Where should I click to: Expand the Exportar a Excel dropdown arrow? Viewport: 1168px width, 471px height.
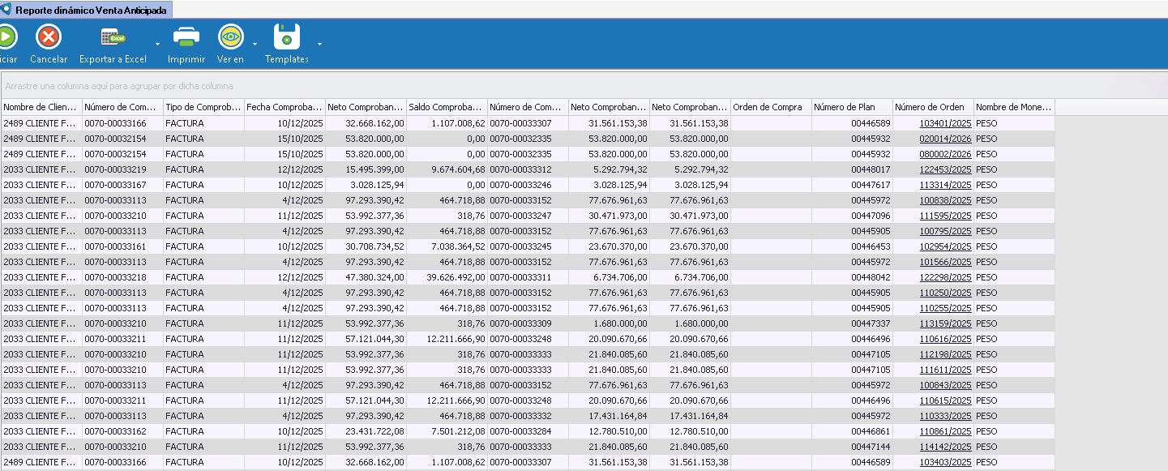coord(157,44)
